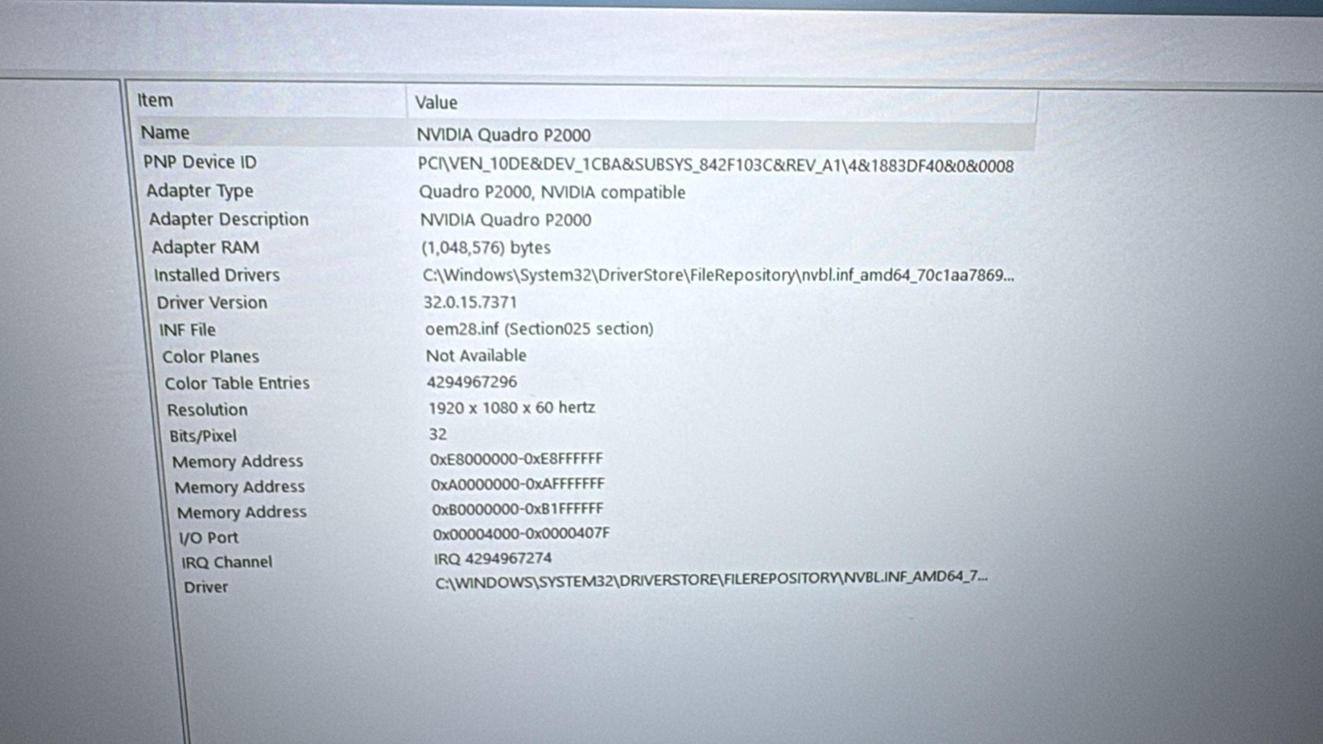
Task: Select the IRQ 4294967274 value
Action: pyautogui.click(x=494, y=559)
